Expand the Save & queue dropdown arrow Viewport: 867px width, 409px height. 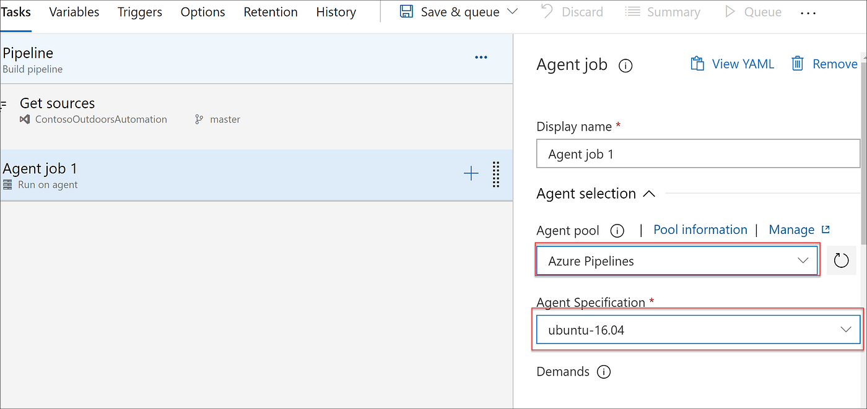[513, 12]
